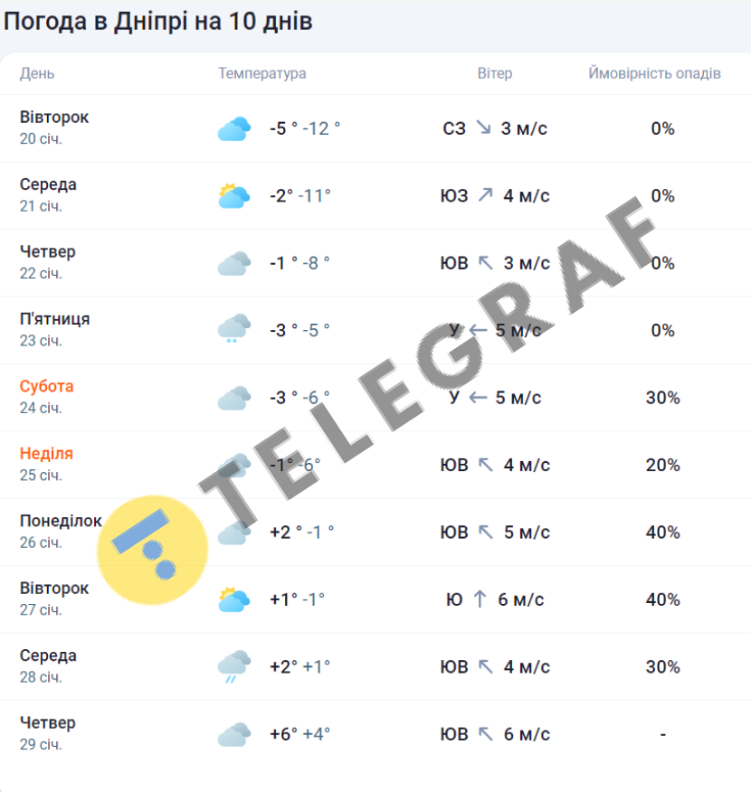The height and width of the screenshot is (792, 751).
Task: Click the south wind arrow for 27 січ.
Action: pos(480,599)
